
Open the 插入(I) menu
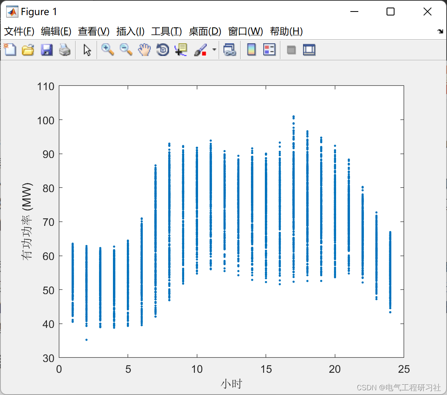coord(130,31)
